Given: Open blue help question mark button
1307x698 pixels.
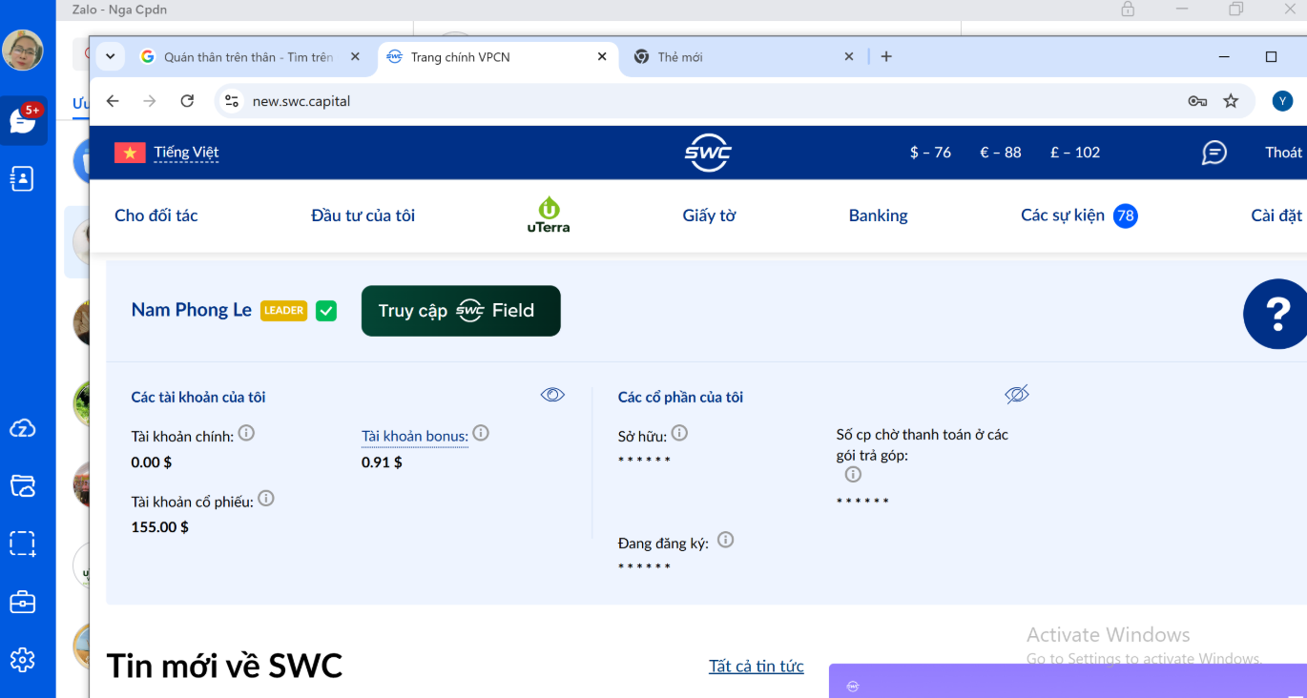Looking at the screenshot, I should coord(1276,314).
